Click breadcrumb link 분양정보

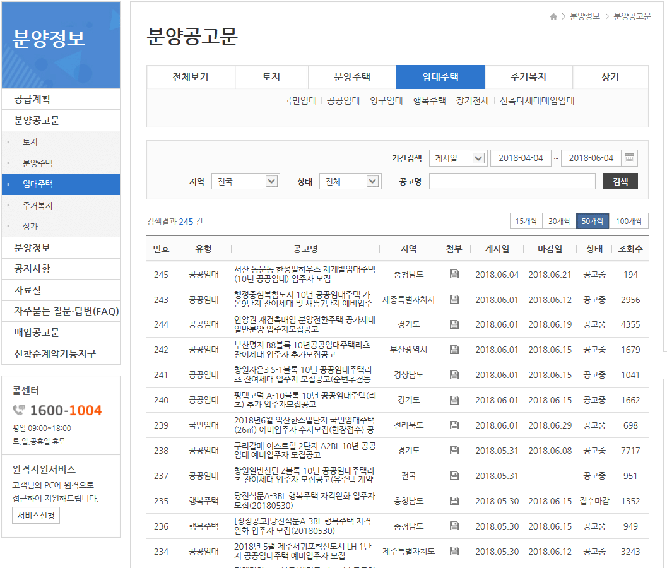pos(585,16)
